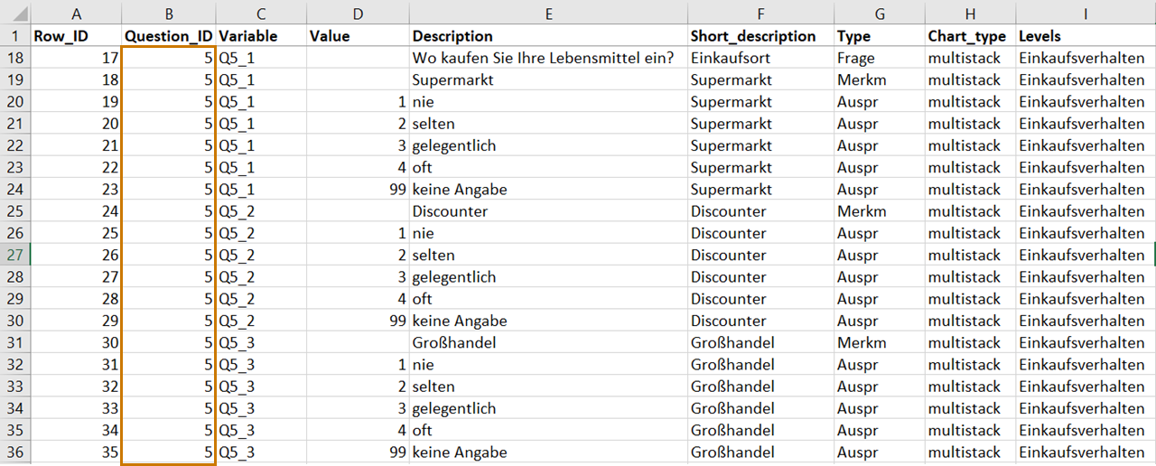
Task: Select column B header
Action: [168, 13]
